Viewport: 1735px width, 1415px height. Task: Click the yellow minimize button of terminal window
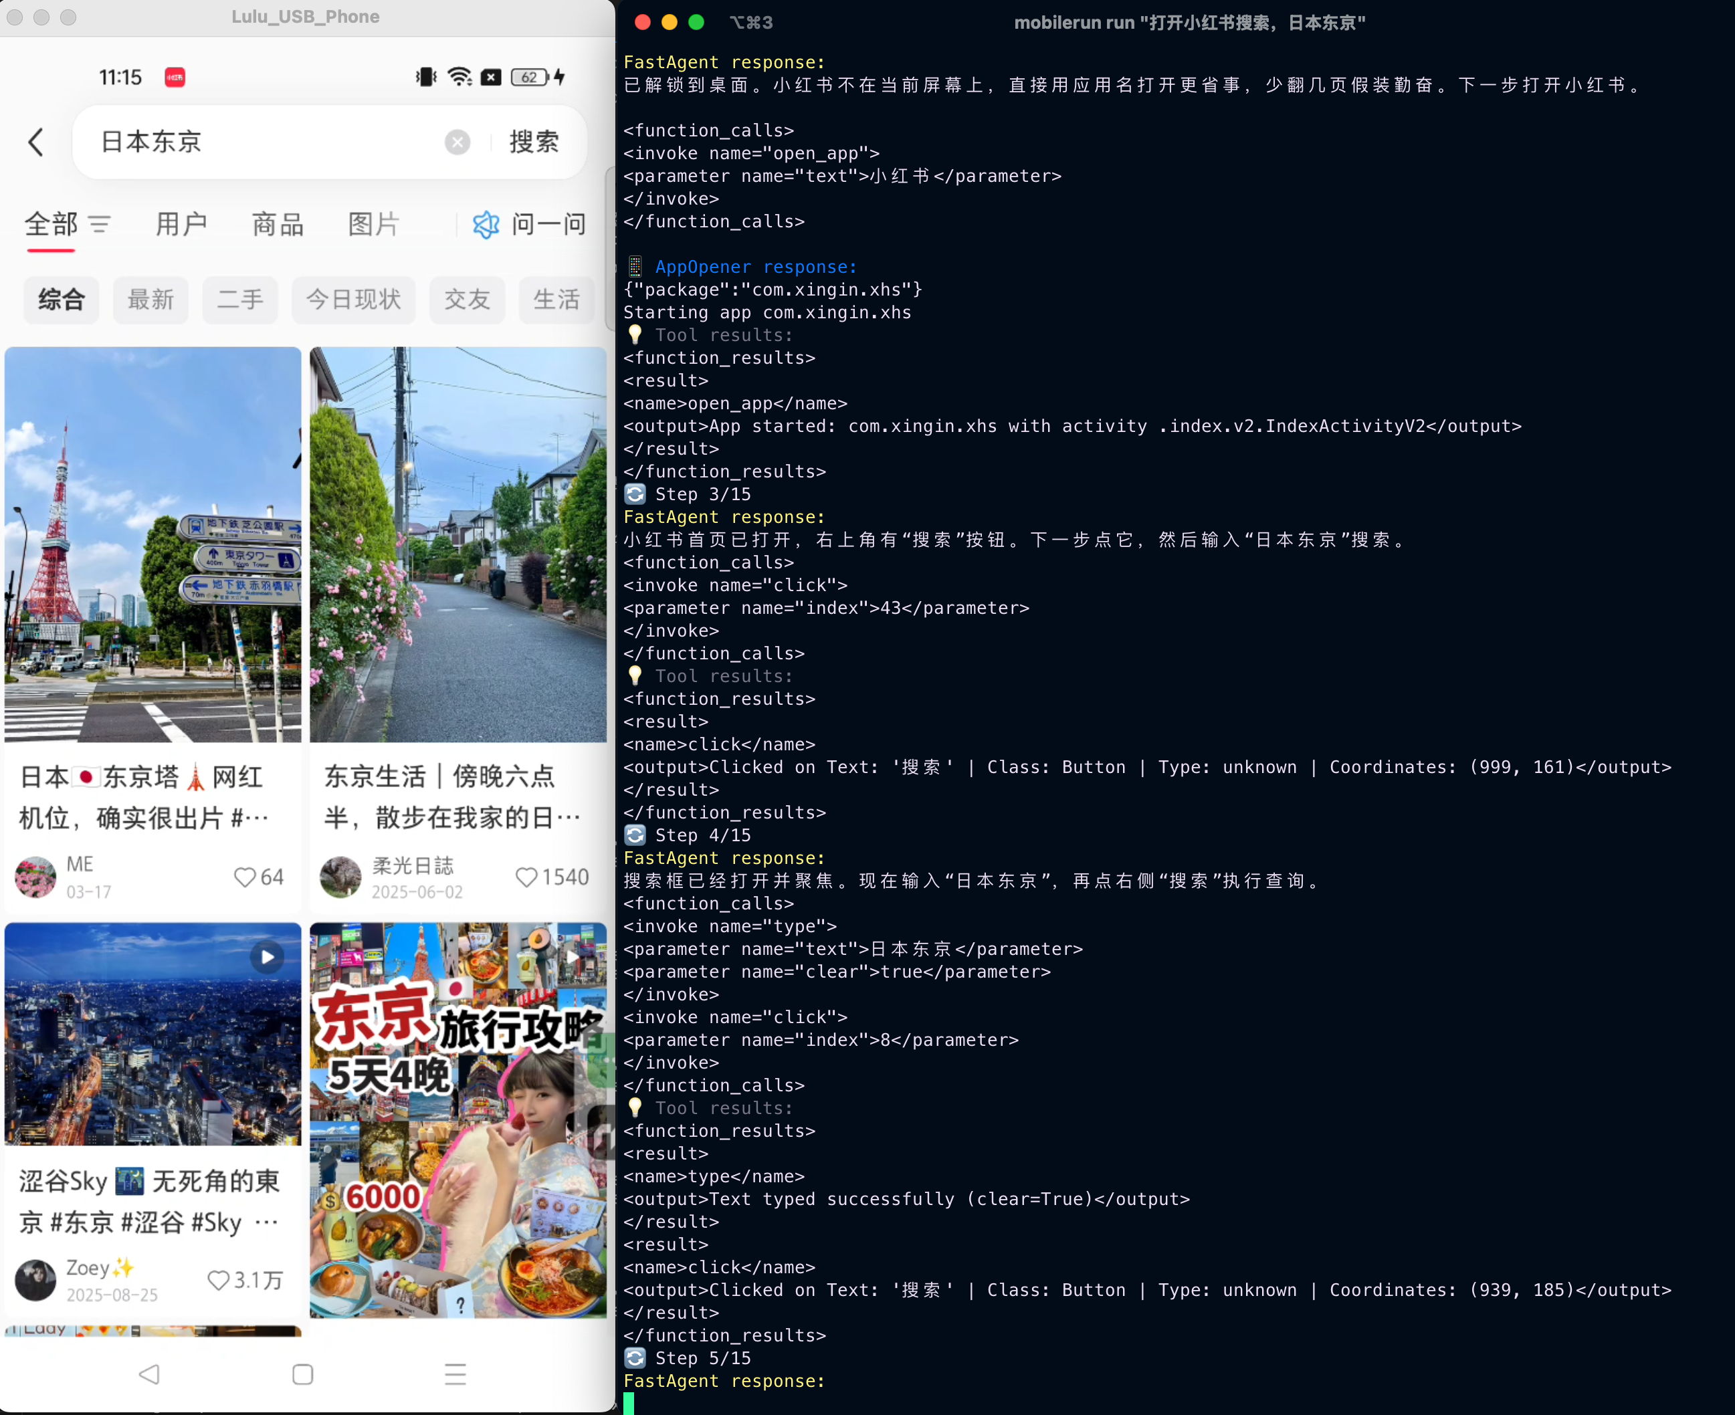point(670,22)
